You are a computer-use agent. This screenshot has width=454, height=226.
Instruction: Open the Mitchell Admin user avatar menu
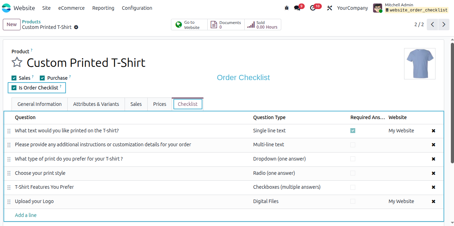point(378,8)
